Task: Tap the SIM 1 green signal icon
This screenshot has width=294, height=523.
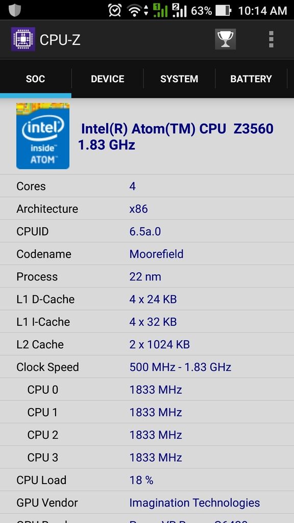Action: [160, 10]
